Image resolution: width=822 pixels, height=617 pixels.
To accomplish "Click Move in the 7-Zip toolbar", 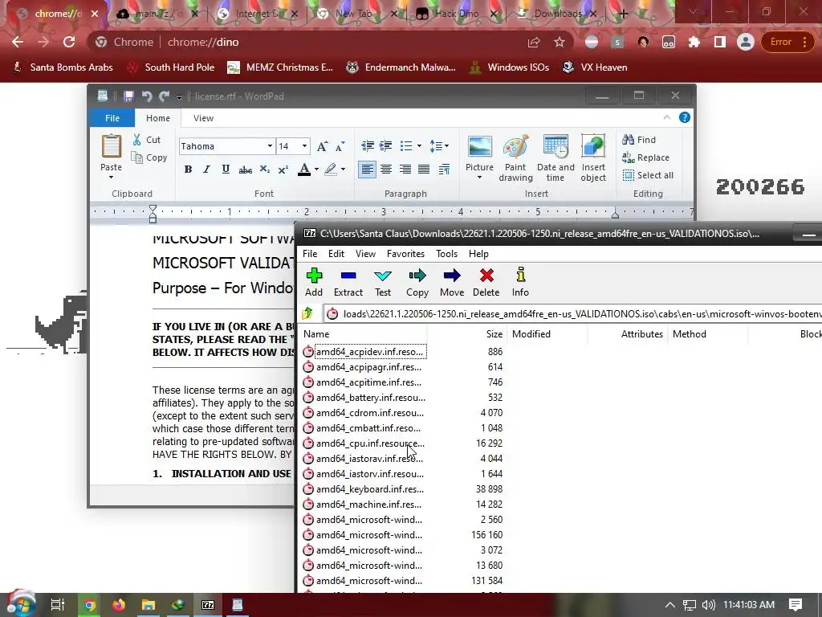I will click(452, 282).
